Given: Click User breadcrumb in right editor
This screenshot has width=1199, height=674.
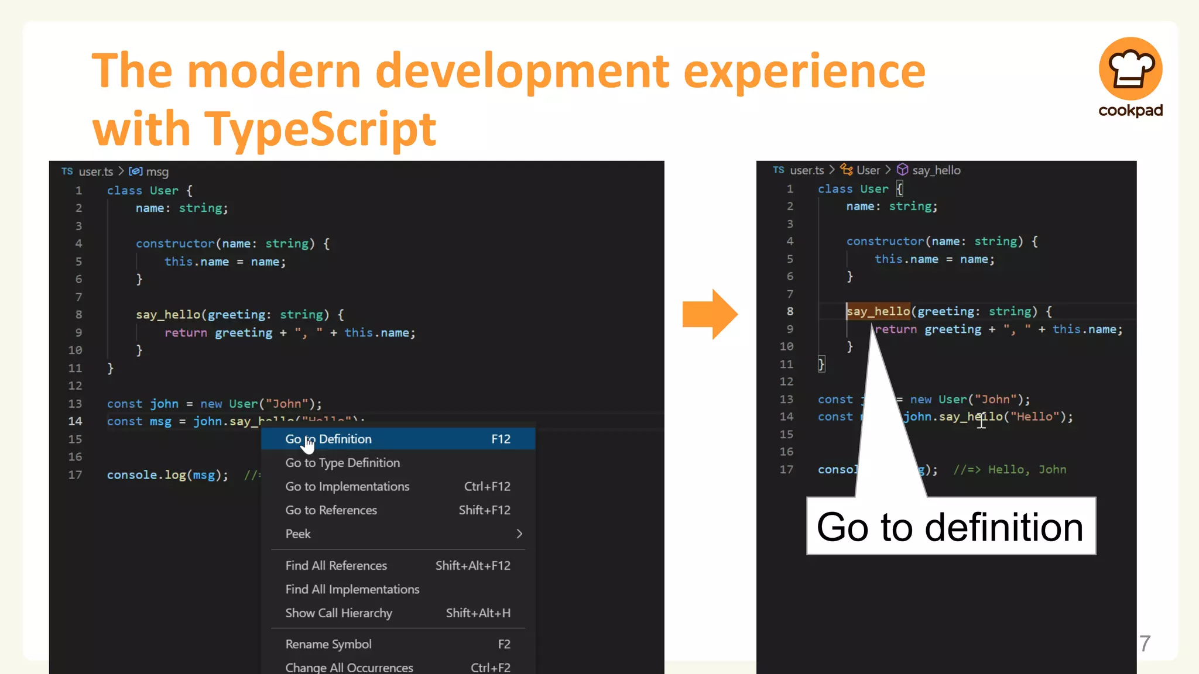Looking at the screenshot, I should point(868,170).
